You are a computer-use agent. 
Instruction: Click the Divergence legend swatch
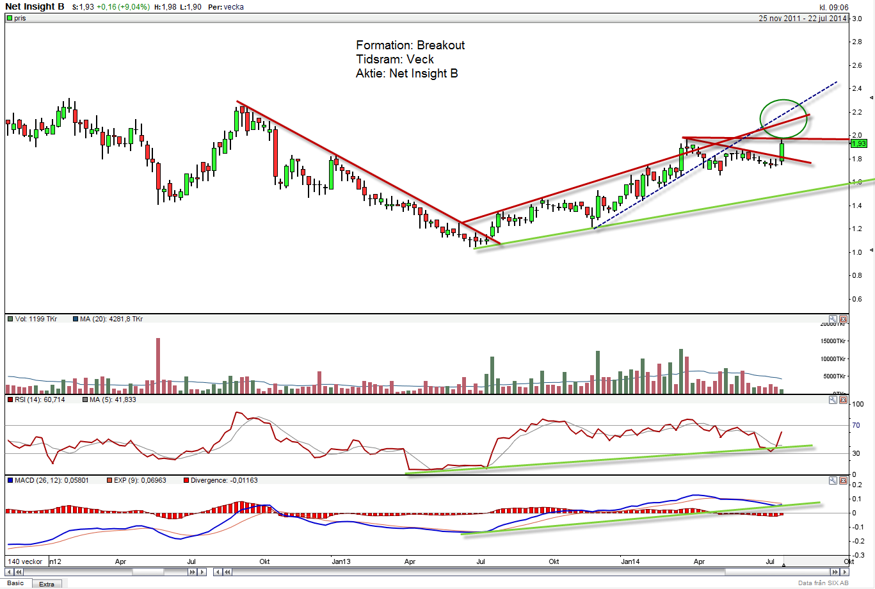click(x=186, y=480)
